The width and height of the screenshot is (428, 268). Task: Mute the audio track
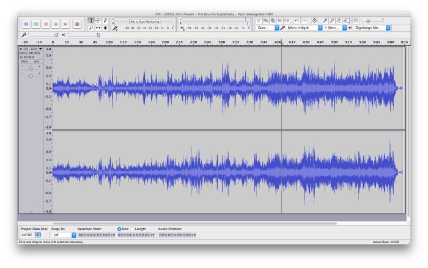[25, 62]
